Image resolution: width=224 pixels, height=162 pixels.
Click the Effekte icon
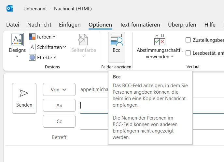(x=32, y=57)
